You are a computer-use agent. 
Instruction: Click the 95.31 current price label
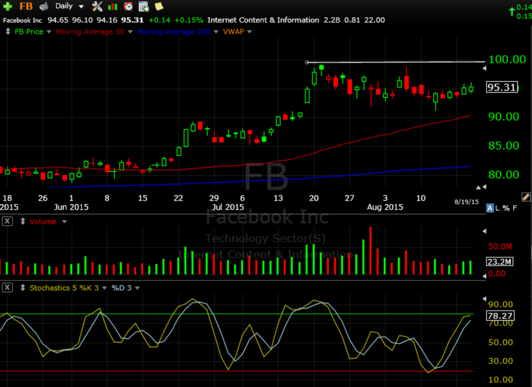502,87
